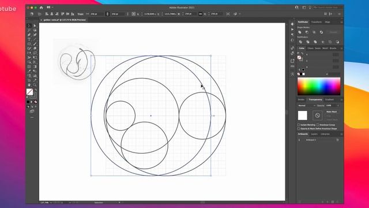This screenshot has height=208, width=369.
Task: Open blending mode Normal dropdown
Action: click(x=307, y=105)
